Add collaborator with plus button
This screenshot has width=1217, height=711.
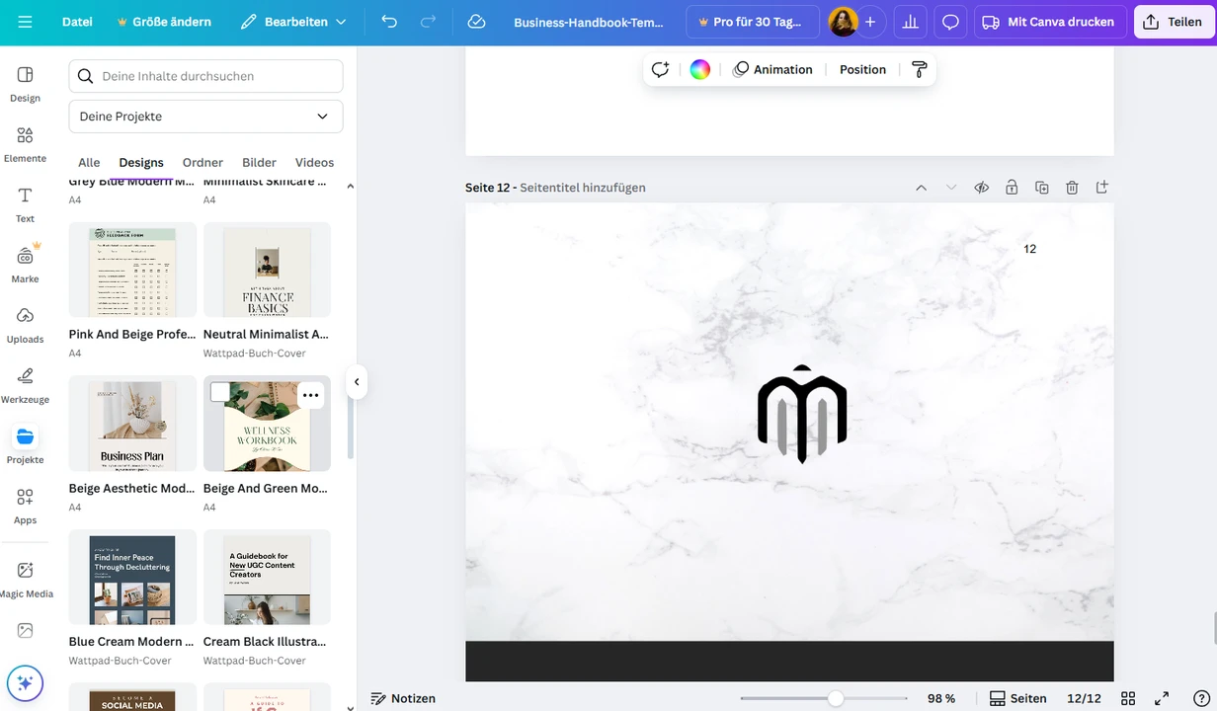[870, 22]
